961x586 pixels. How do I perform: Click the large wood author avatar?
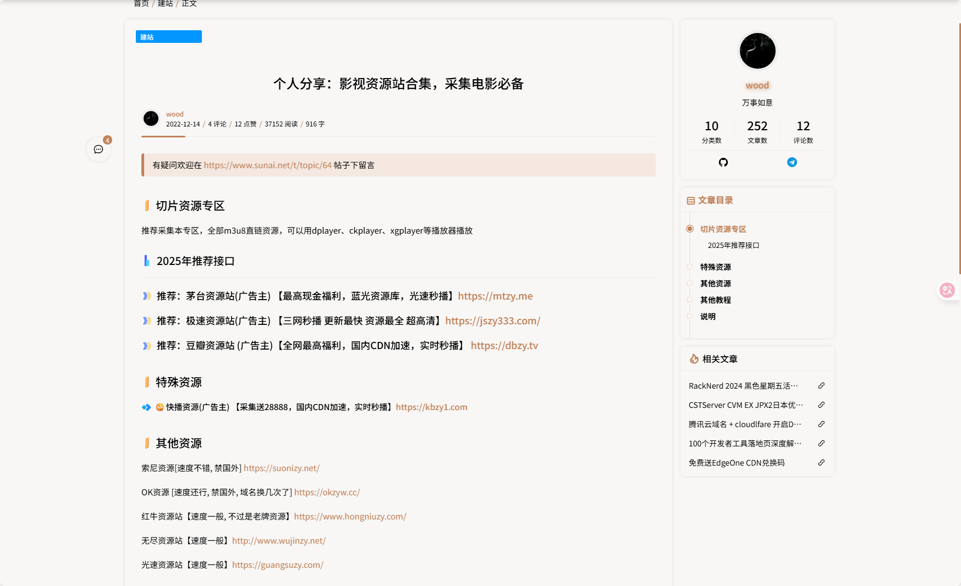point(757,51)
